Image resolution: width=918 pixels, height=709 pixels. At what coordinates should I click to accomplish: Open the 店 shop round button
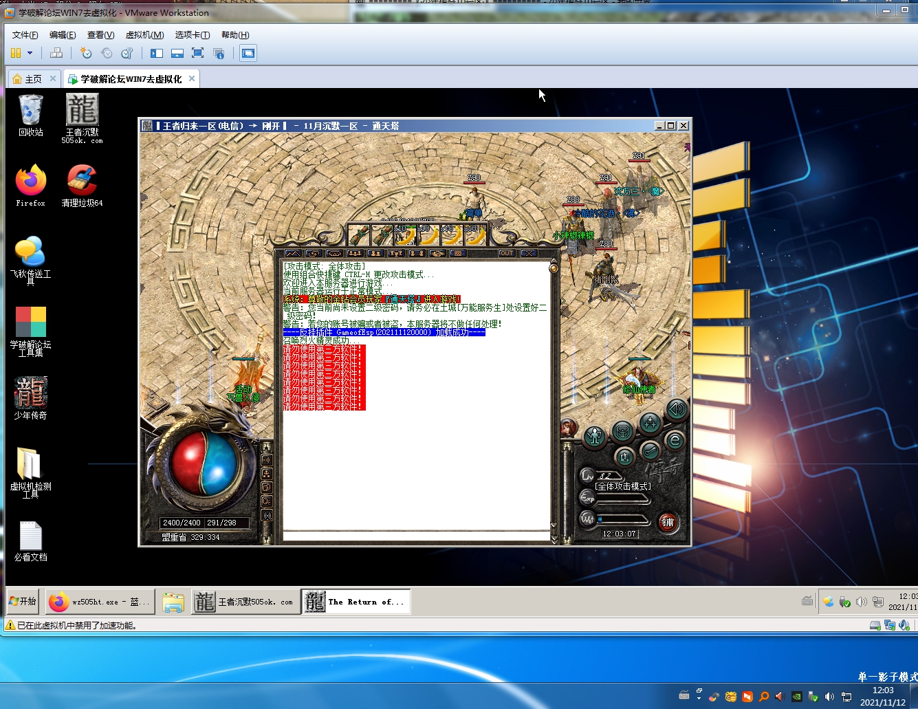point(624,457)
